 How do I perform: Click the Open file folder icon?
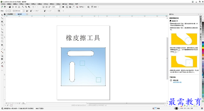[x=5, y=7]
